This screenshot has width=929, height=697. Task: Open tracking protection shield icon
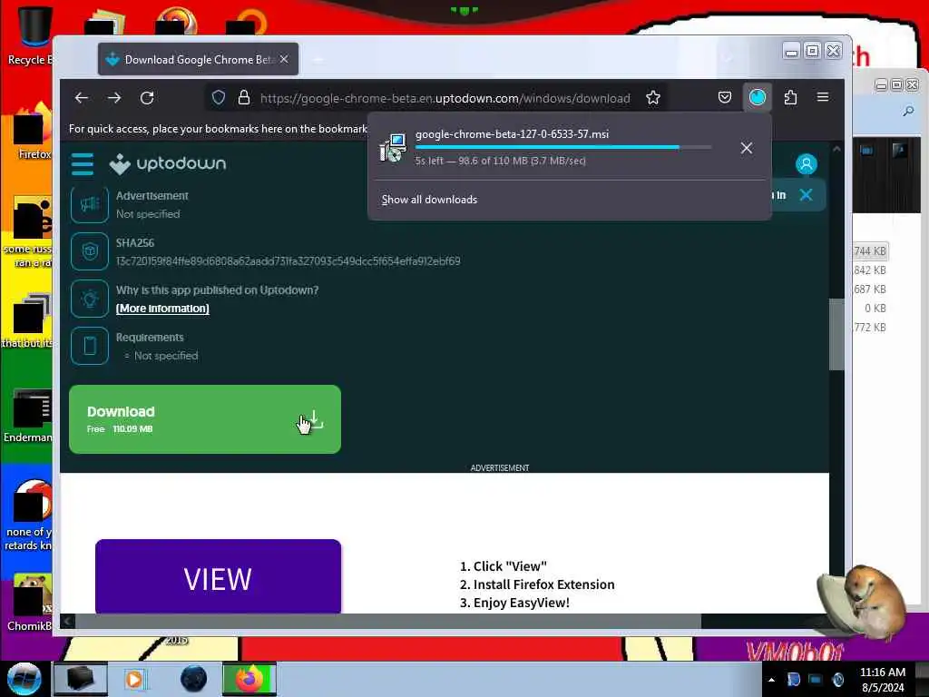pyautogui.click(x=219, y=98)
